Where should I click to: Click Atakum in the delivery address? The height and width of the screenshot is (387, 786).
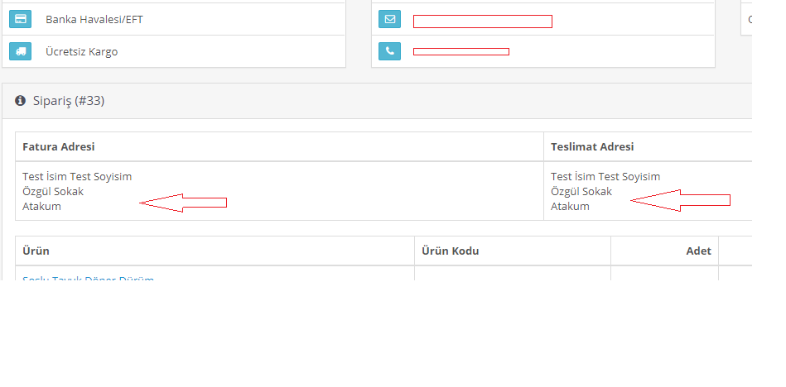click(x=570, y=206)
